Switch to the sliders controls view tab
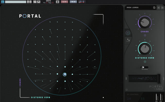 tap(128, 40)
